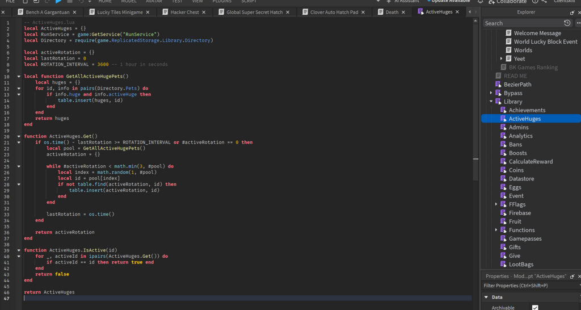Undock the Properties panel

click(x=572, y=276)
